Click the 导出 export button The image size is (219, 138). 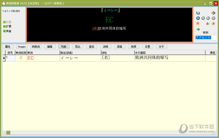coord(78,47)
